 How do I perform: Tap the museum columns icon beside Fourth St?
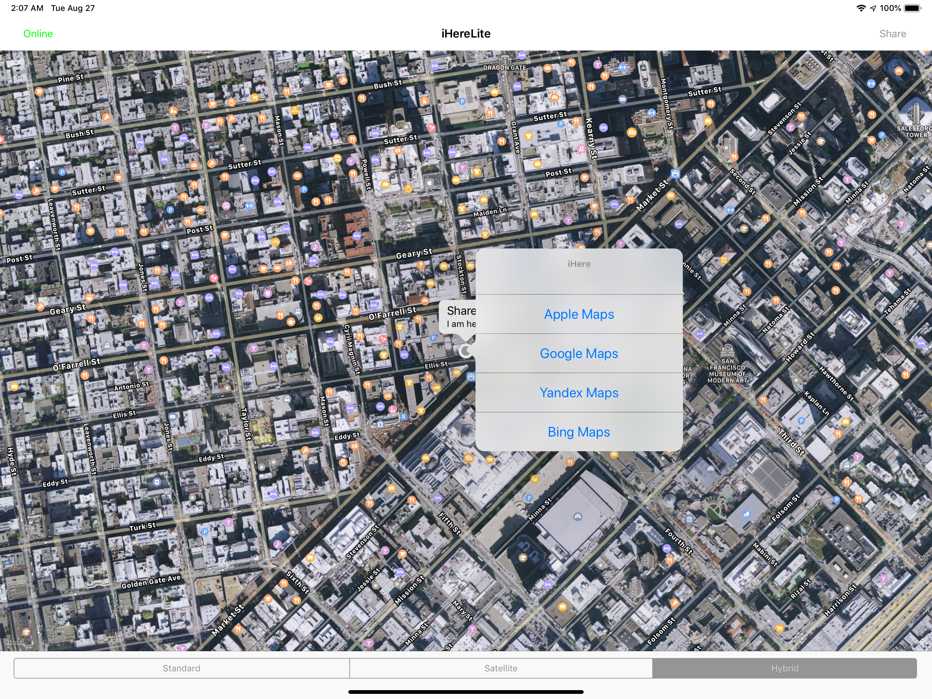point(689,519)
